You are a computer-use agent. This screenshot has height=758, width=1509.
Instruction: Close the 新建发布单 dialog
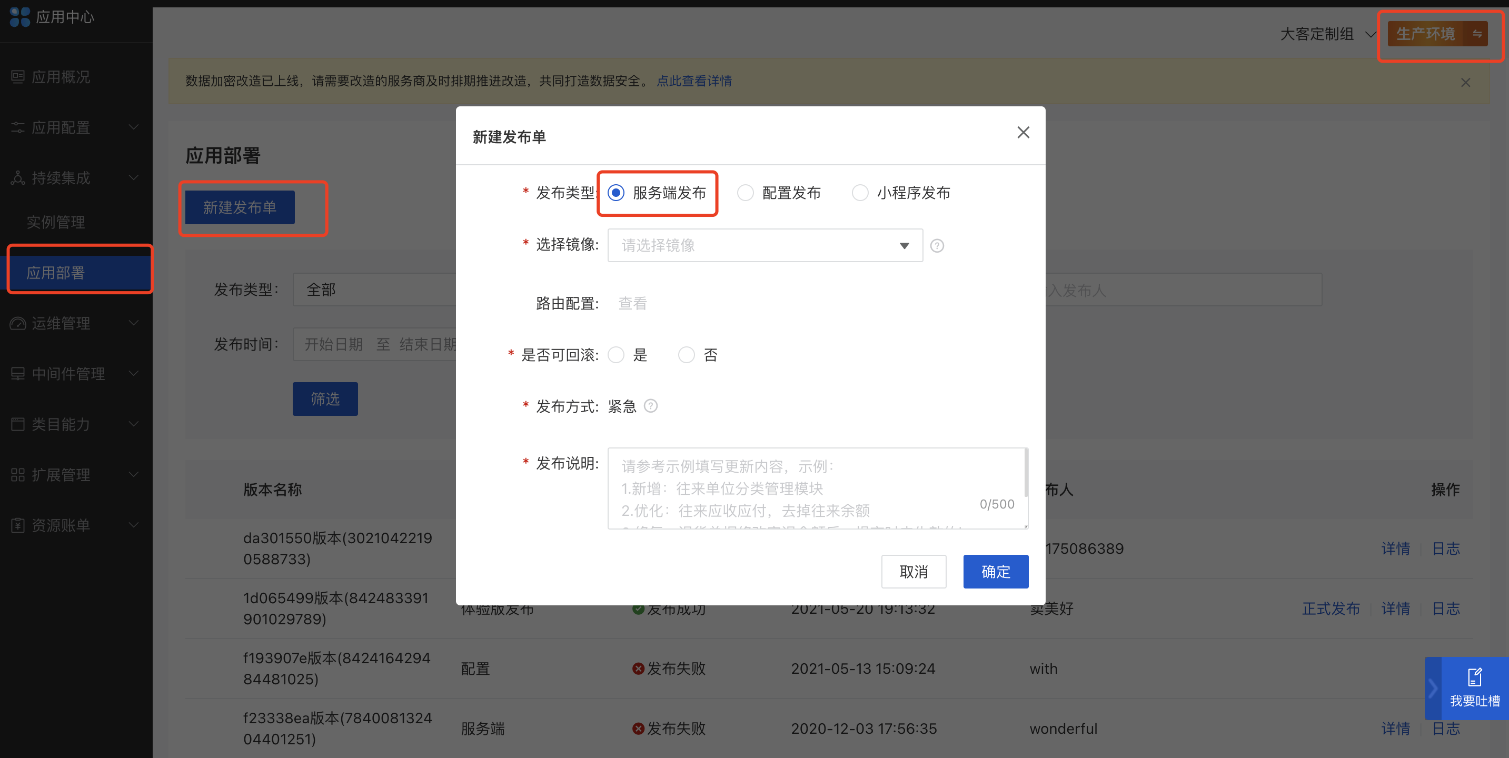[1023, 132]
